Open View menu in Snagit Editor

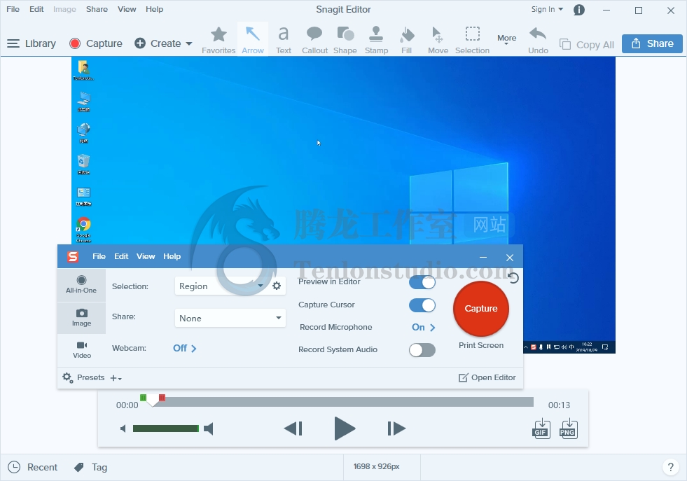click(127, 9)
